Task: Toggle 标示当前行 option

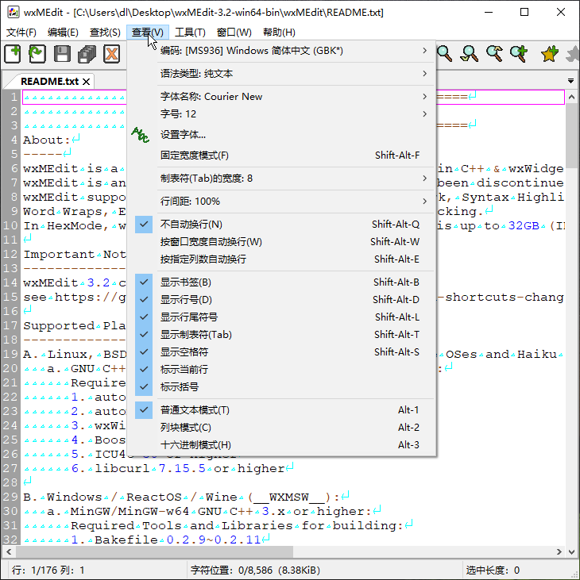Action: coord(280,369)
